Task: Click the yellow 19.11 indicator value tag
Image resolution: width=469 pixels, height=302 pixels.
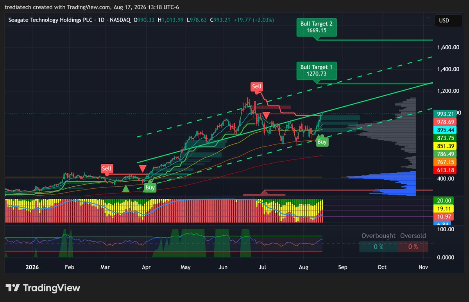Action: pos(444,209)
